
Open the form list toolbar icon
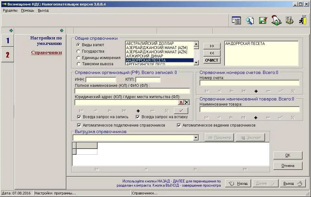point(236,20)
